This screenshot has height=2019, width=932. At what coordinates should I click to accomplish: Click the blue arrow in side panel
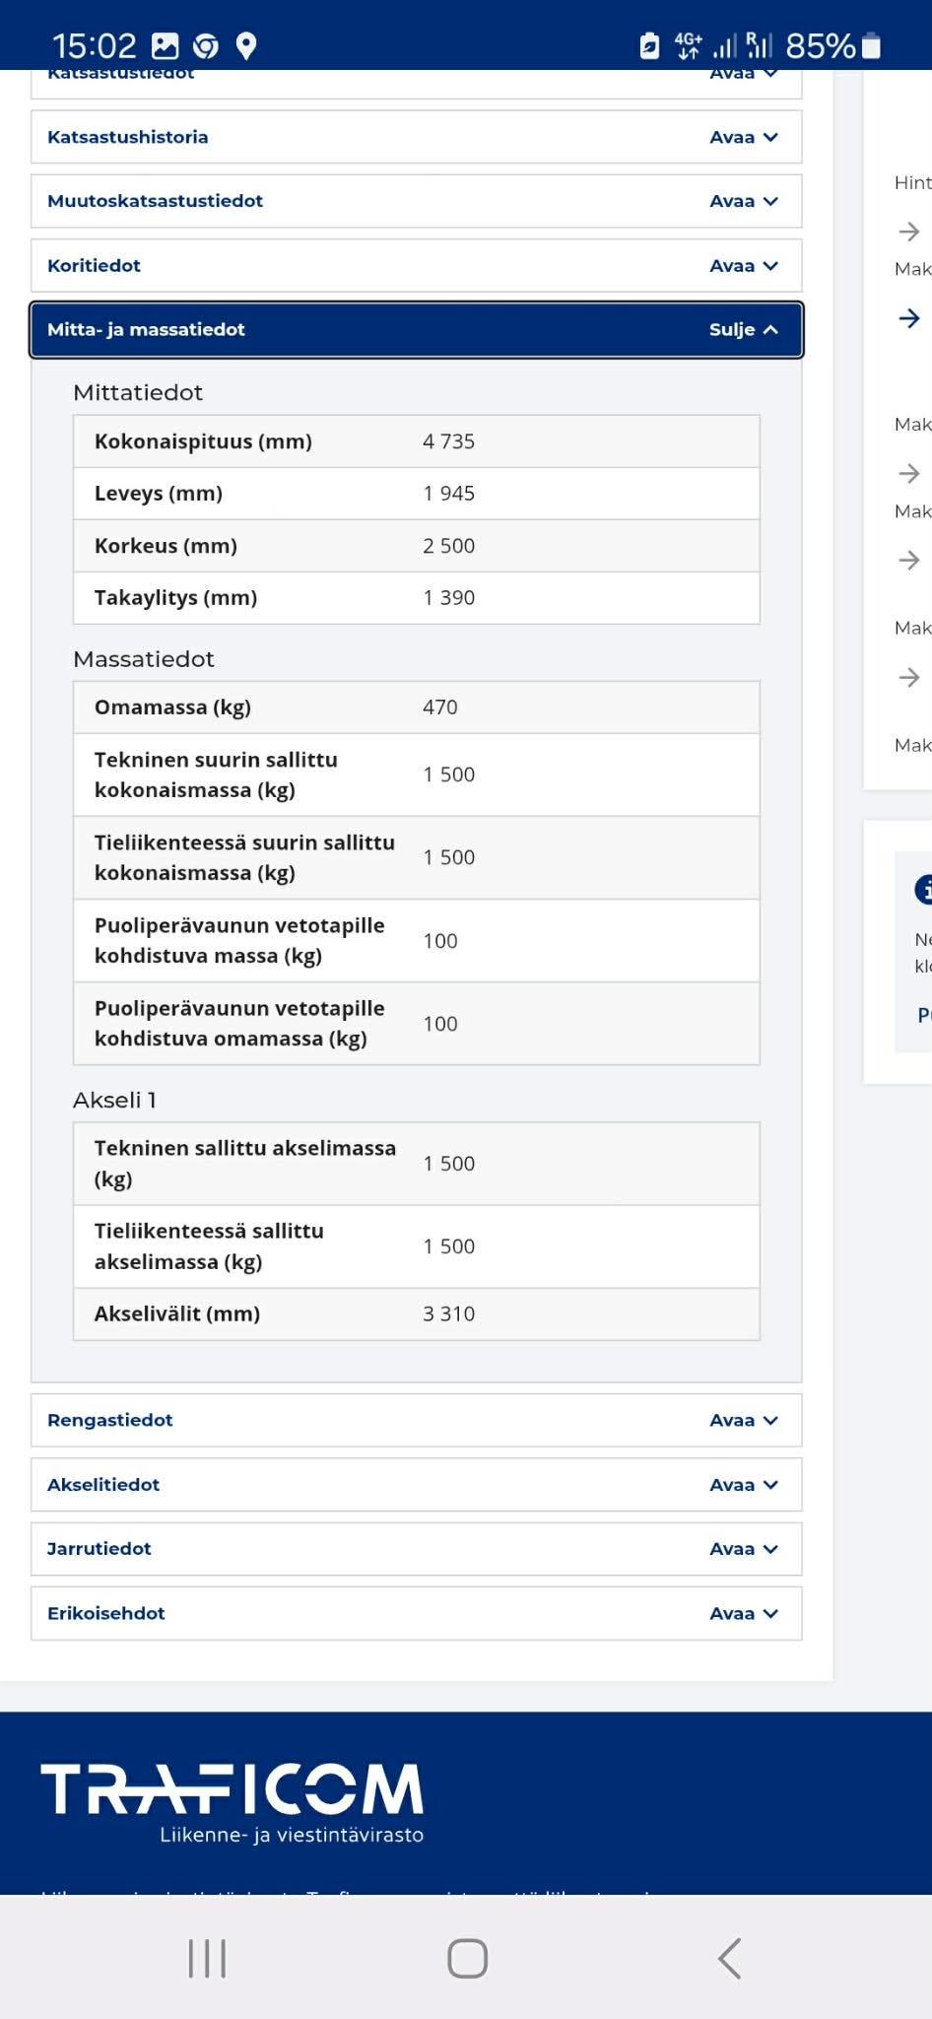click(x=909, y=318)
